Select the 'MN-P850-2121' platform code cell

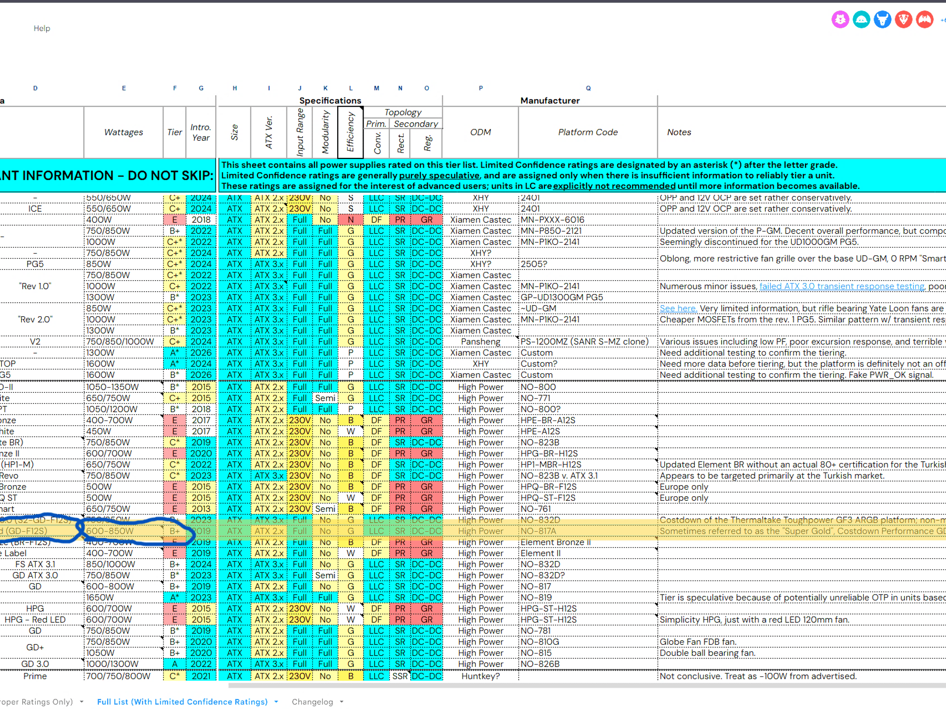[x=588, y=231]
